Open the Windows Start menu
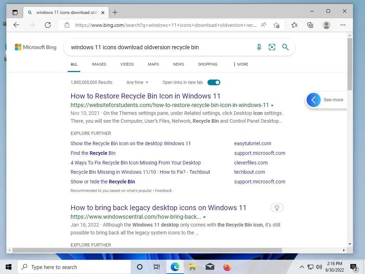 9,267
